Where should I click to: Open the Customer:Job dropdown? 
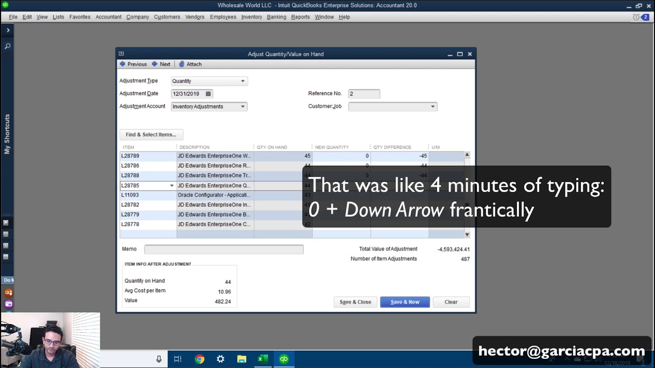[432, 107]
